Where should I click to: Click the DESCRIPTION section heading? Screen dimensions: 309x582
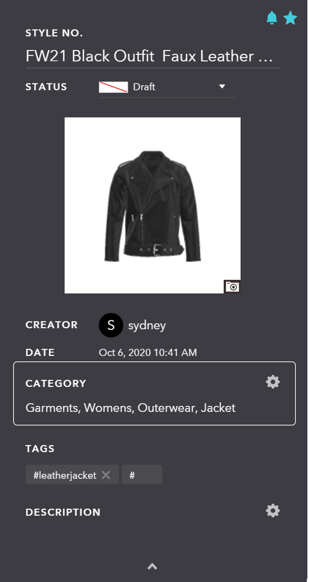pyautogui.click(x=63, y=512)
